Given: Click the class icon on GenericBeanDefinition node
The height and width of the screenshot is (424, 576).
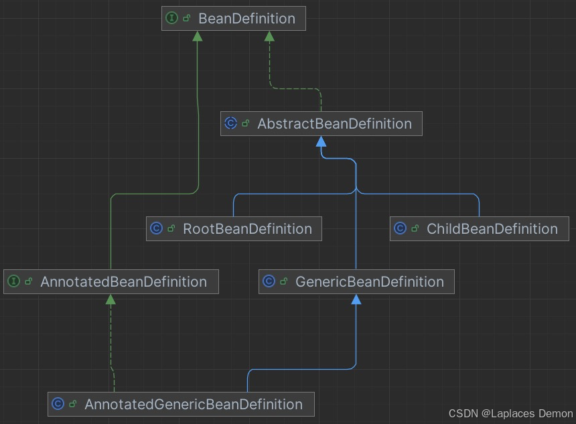Looking at the screenshot, I should 270,281.
